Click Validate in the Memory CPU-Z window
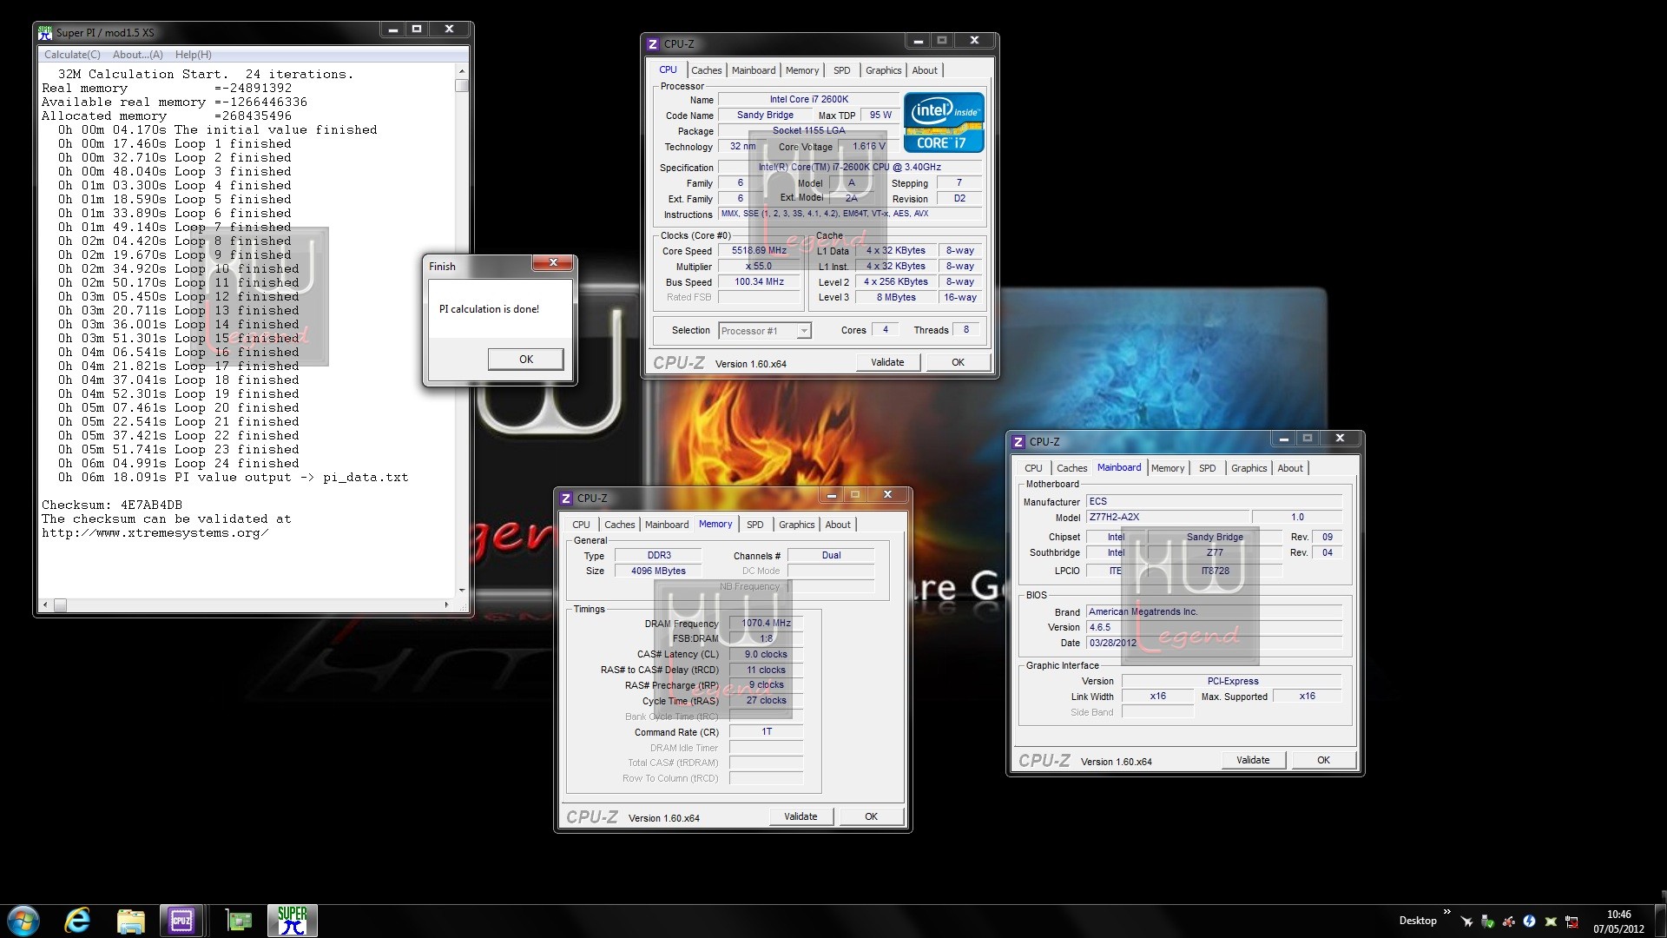1667x938 pixels. pyautogui.click(x=800, y=816)
